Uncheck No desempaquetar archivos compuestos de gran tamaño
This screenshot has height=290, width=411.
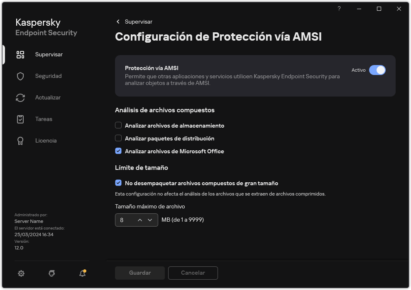[118, 183]
